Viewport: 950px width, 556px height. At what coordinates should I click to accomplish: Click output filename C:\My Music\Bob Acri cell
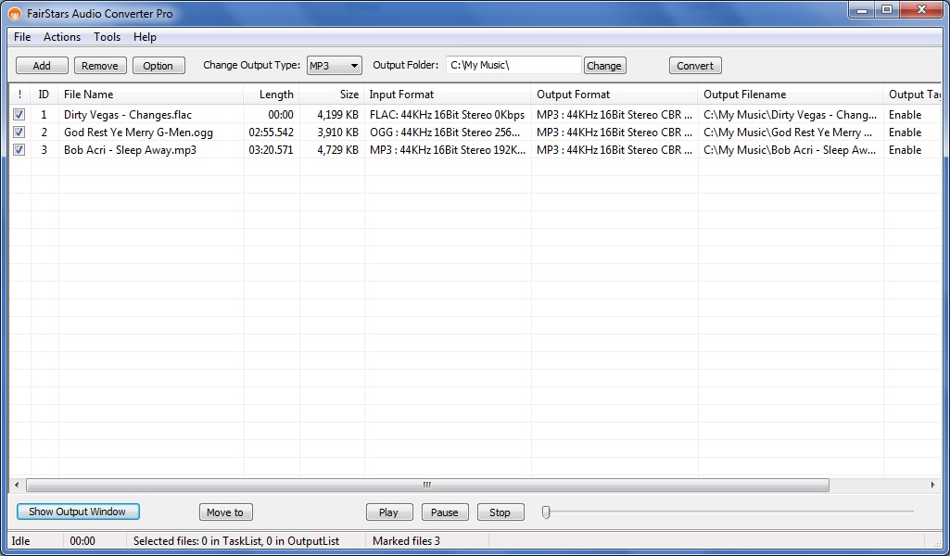click(x=790, y=149)
